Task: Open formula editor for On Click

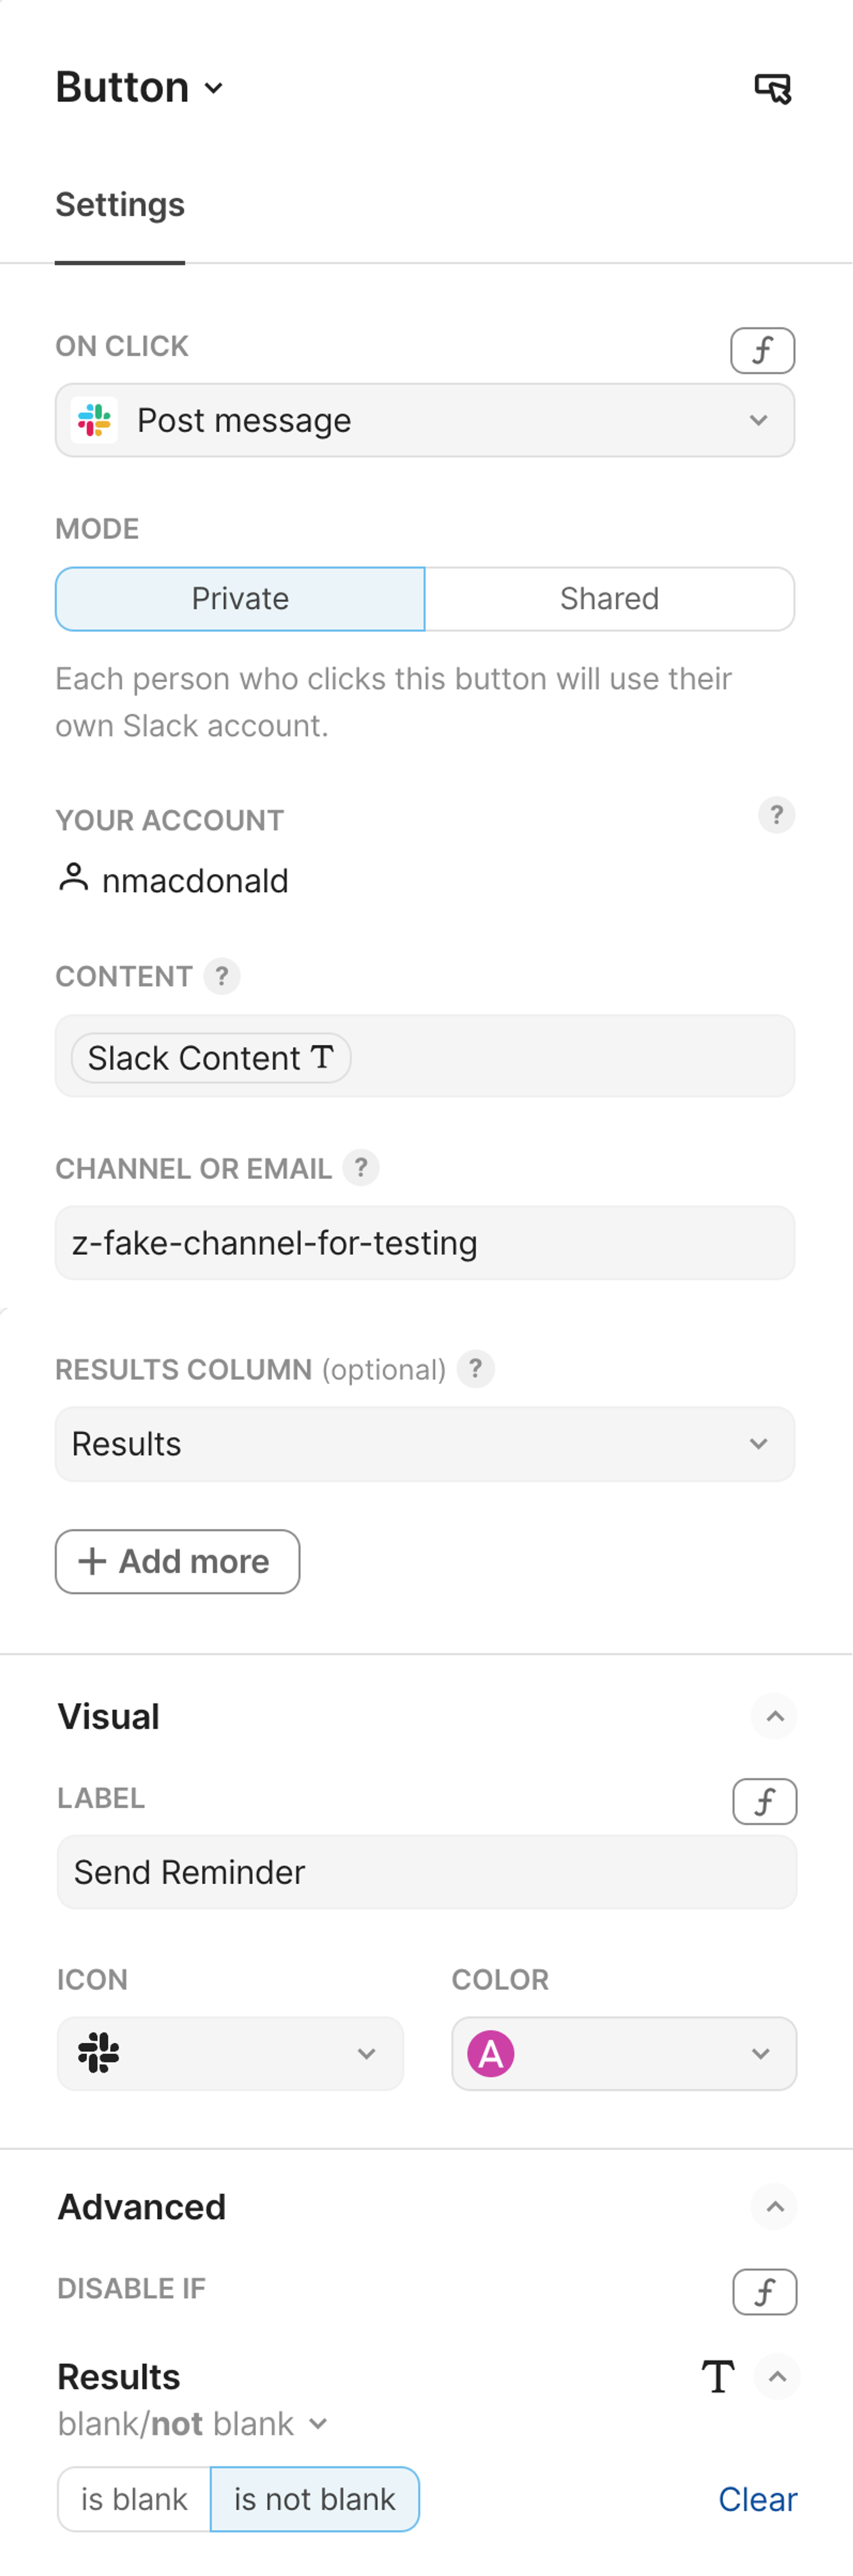Action: 762,350
